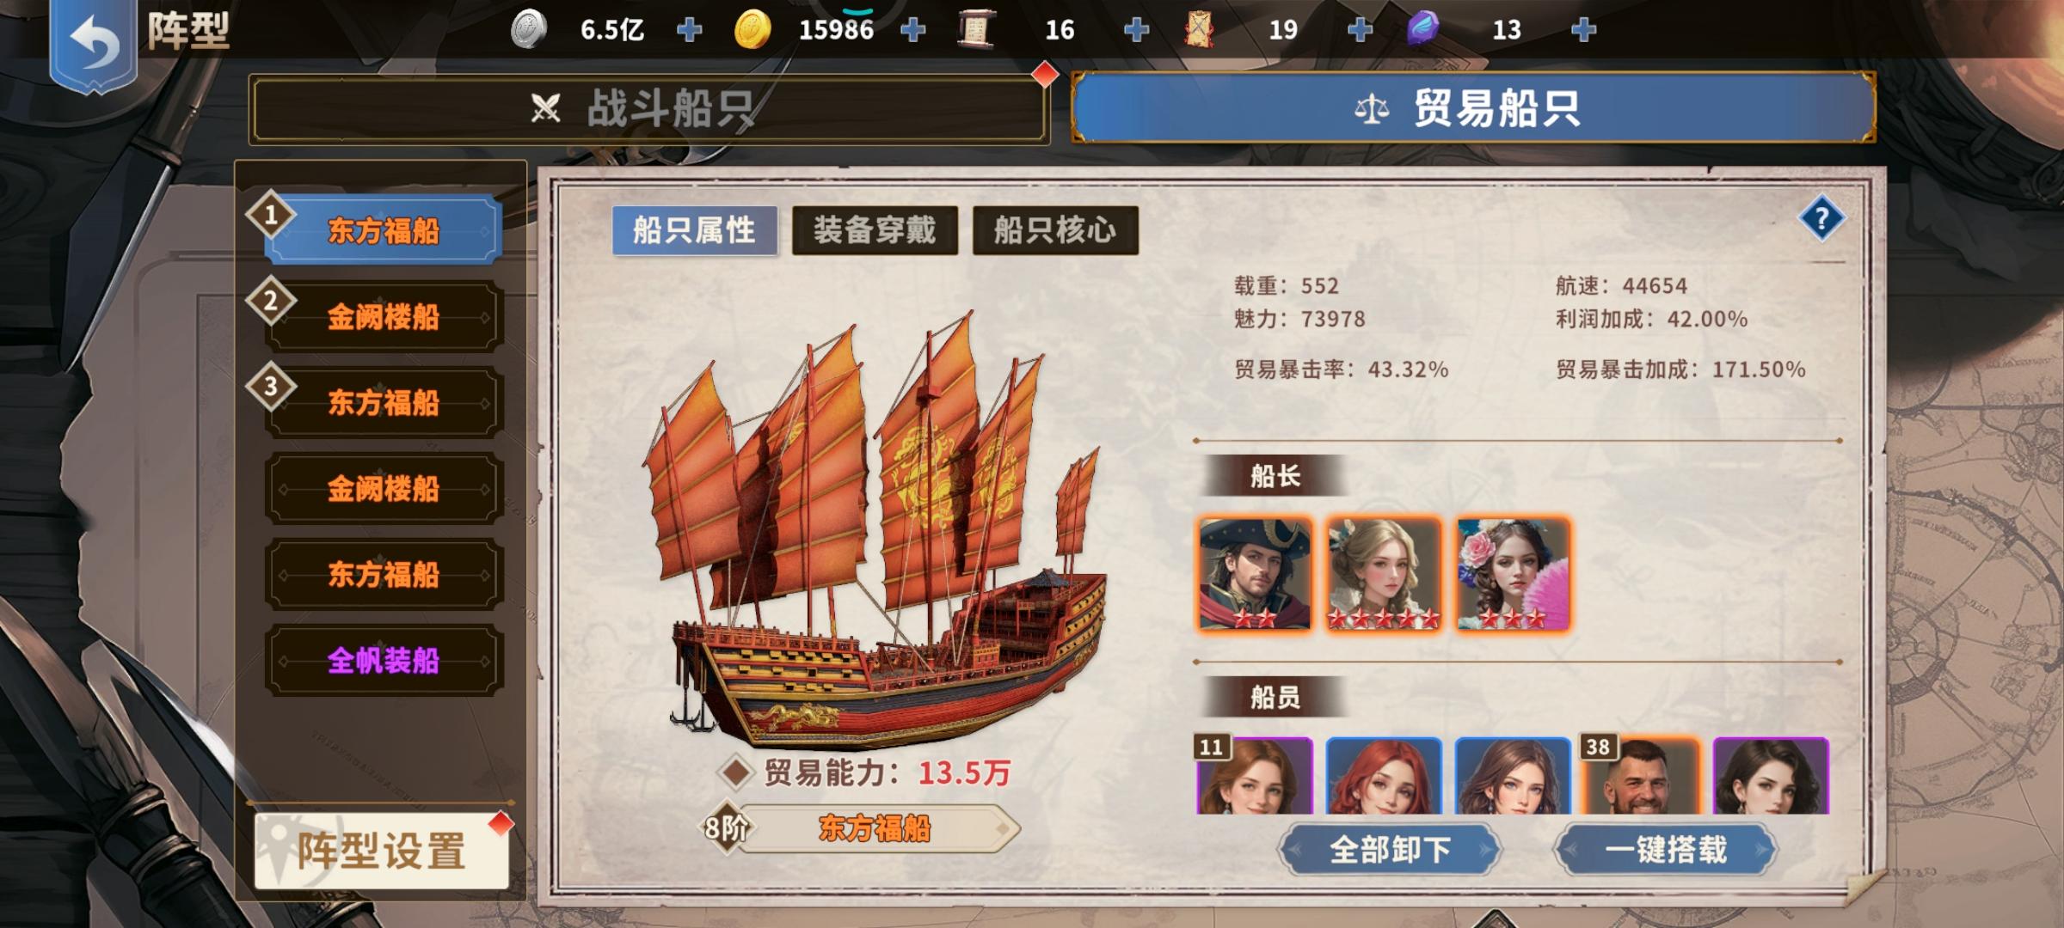Open the 装备穿戴 tab
2064x928 pixels.
click(x=875, y=230)
